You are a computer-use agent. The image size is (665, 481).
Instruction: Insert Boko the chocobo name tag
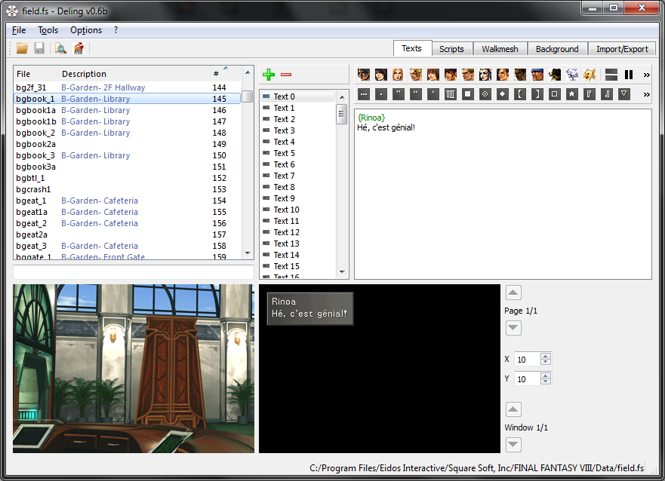(x=590, y=75)
